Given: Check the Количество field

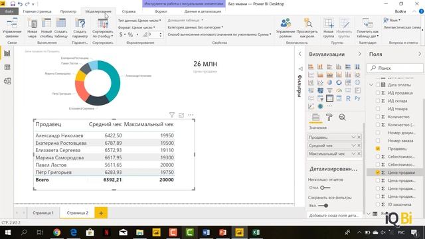Looking at the screenshot, I should pos(378,117).
